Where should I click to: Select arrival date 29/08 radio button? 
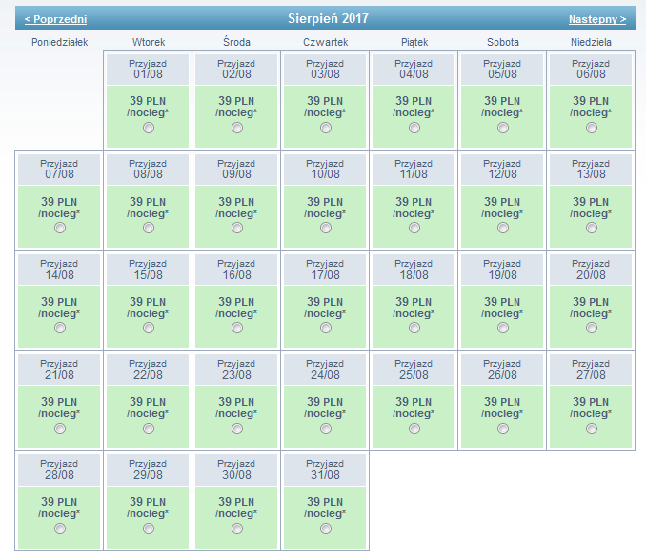point(149,529)
